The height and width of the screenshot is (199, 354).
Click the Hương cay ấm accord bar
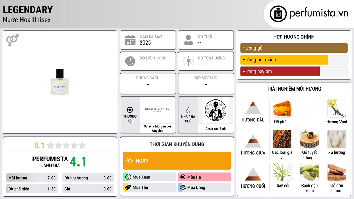click(x=294, y=72)
